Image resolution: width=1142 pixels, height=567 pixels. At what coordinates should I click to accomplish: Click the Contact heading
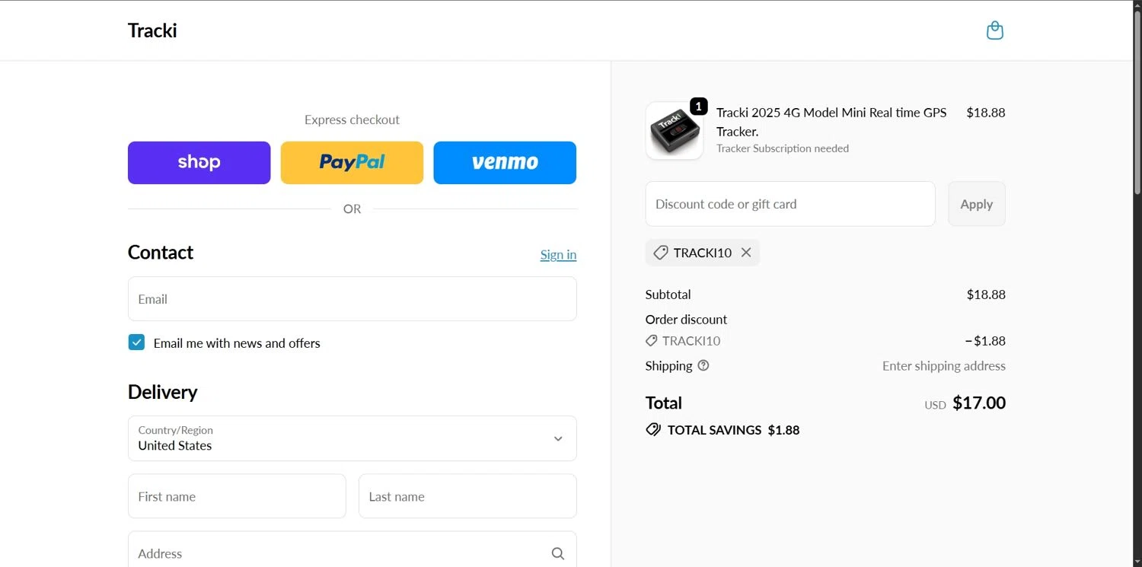tap(161, 252)
